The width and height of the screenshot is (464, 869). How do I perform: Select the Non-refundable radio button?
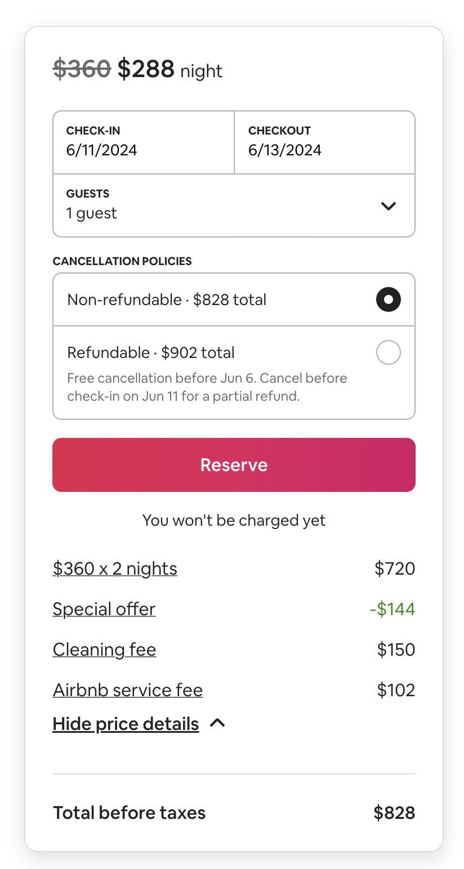click(x=388, y=299)
